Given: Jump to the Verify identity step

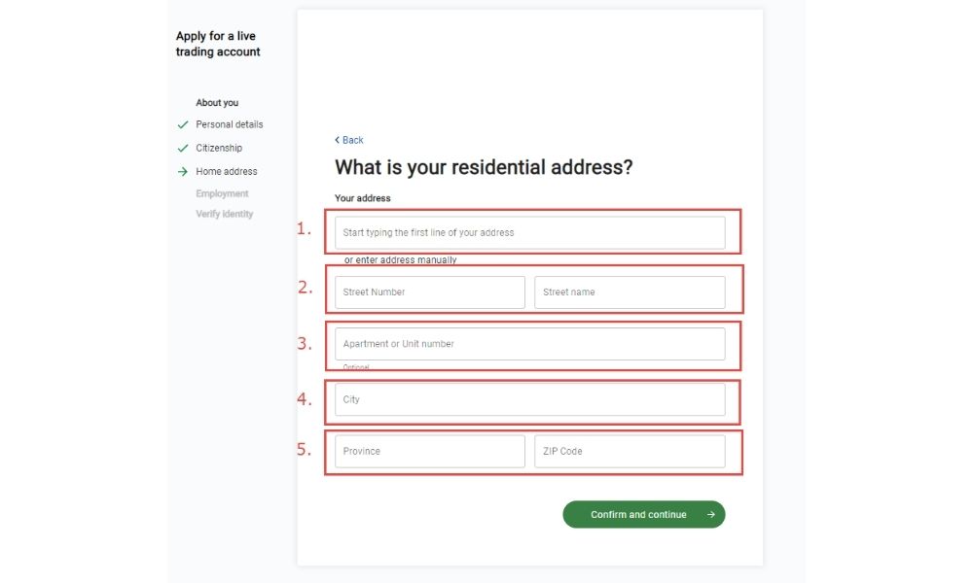Looking at the screenshot, I should click(224, 214).
